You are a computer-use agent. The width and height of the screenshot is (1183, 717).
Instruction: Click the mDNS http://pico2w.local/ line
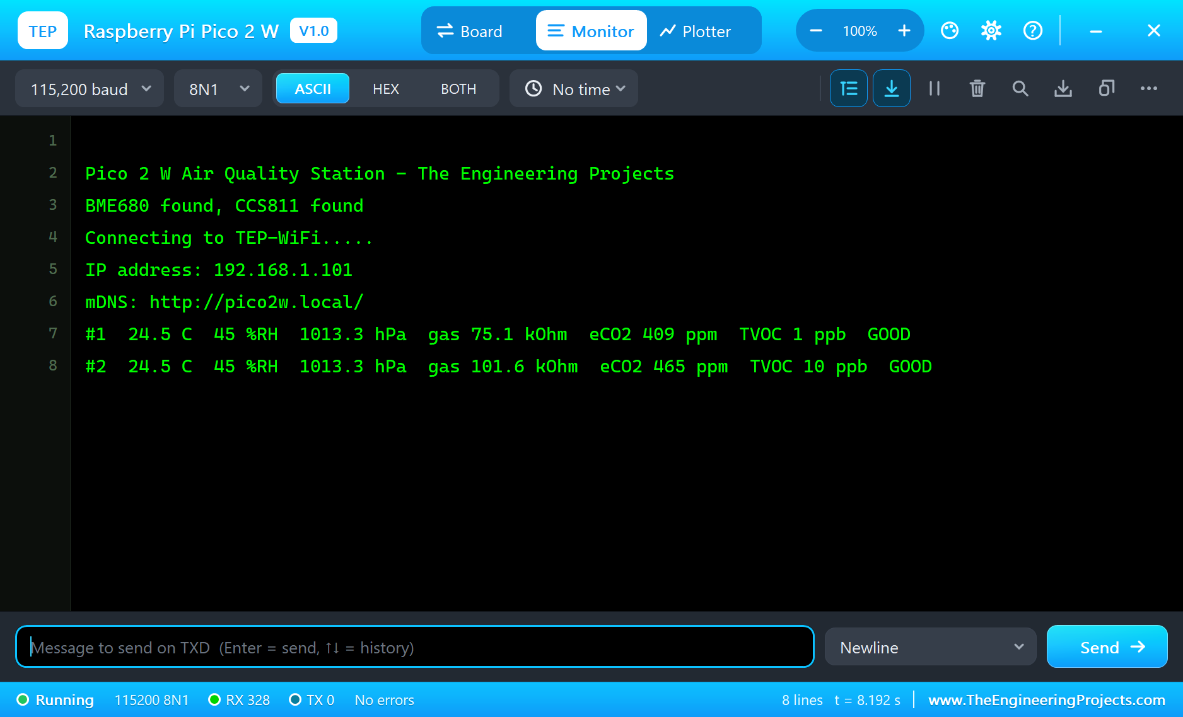pos(224,302)
